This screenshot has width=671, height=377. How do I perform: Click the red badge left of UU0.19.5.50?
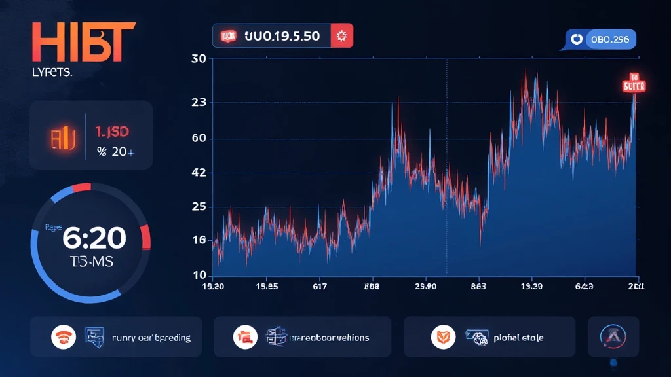(x=229, y=35)
